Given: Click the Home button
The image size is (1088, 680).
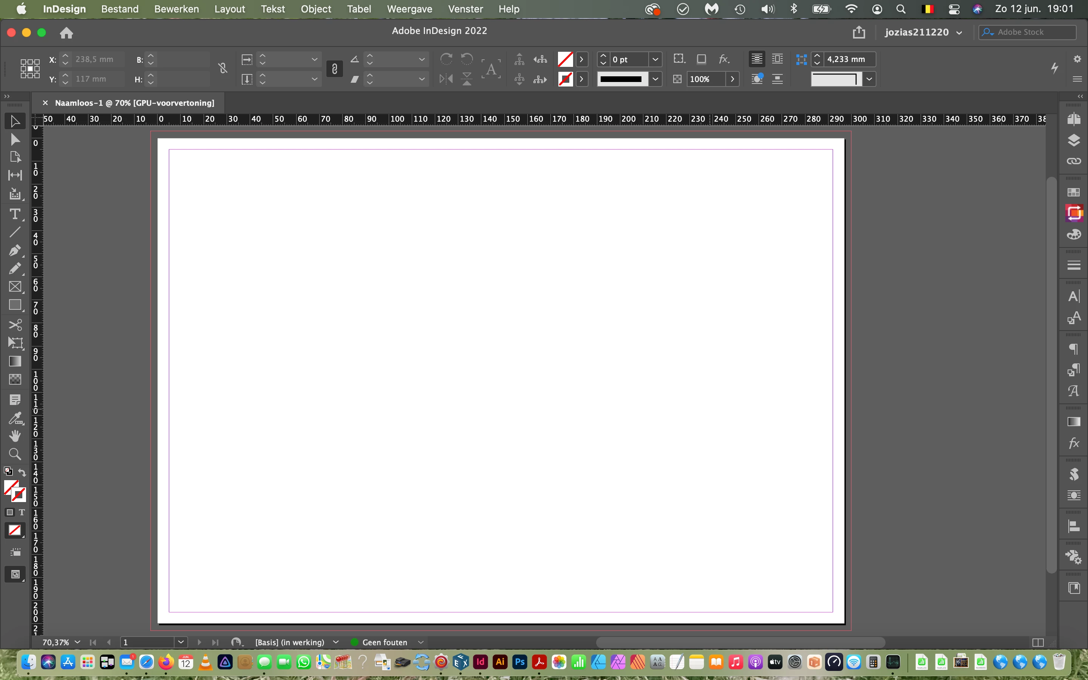Looking at the screenshot, I should 66,33.
